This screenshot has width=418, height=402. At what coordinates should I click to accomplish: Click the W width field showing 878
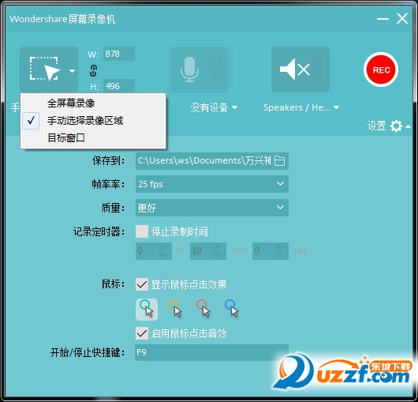tap(119, 54)
